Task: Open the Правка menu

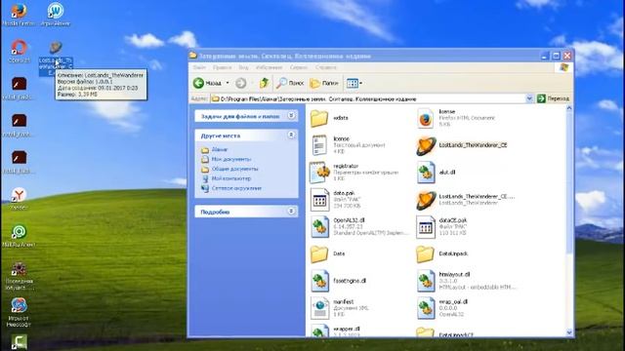Action: 222,67
